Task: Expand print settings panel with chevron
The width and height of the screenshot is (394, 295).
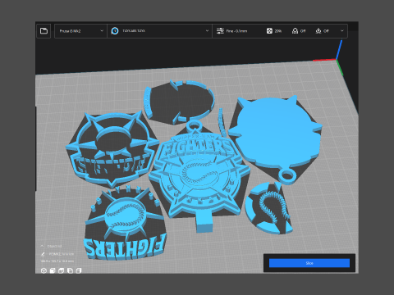Action: [342, 31]
